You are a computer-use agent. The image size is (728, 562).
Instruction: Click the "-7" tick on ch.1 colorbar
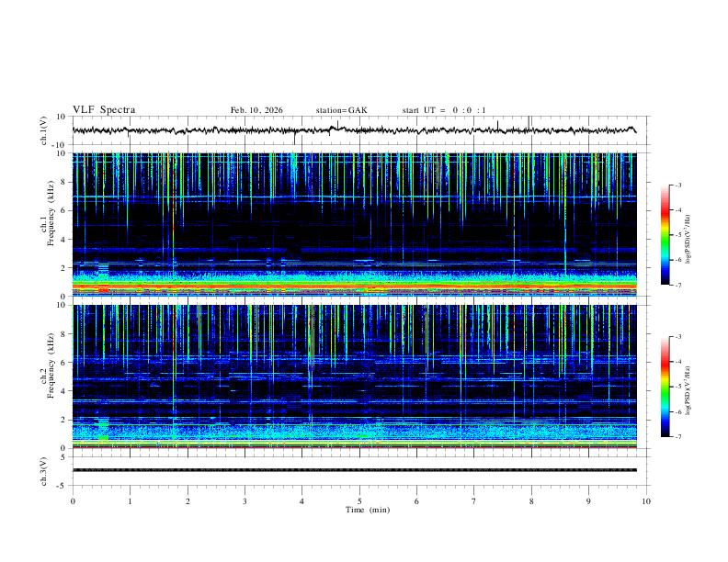[x=677, y=285]
